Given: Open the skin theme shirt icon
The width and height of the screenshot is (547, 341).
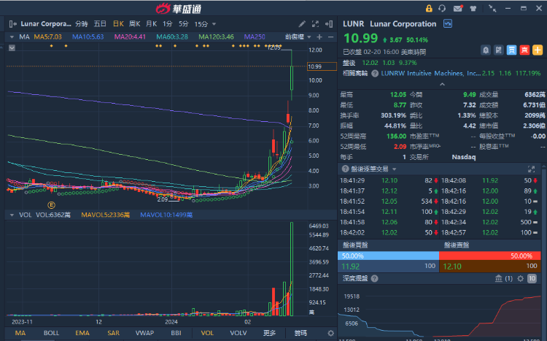Looking at the screenshot, I should click(x=473, y=9).
